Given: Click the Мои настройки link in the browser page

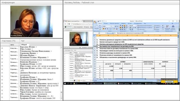Looking at the screenshot, I should coord(78,27).
